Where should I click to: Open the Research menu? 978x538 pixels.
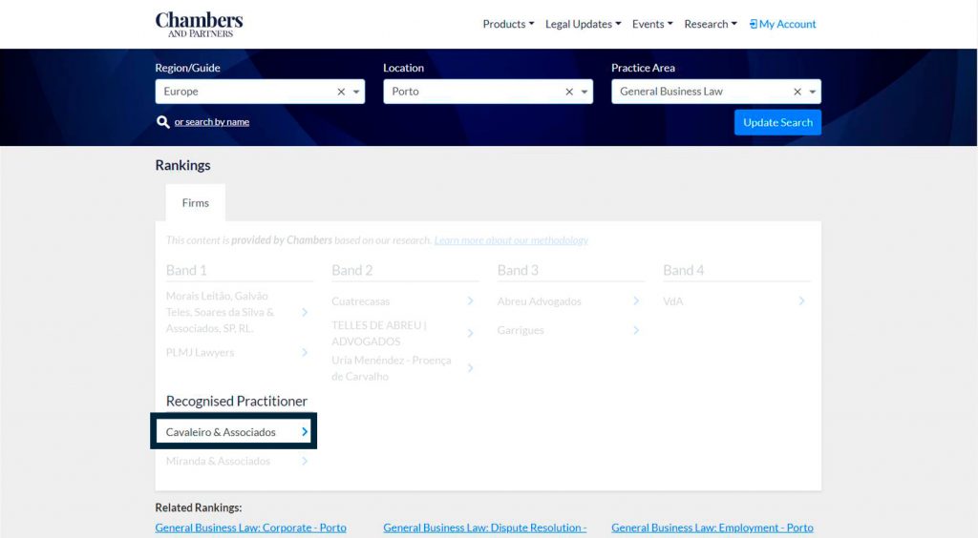click(710, 24)
